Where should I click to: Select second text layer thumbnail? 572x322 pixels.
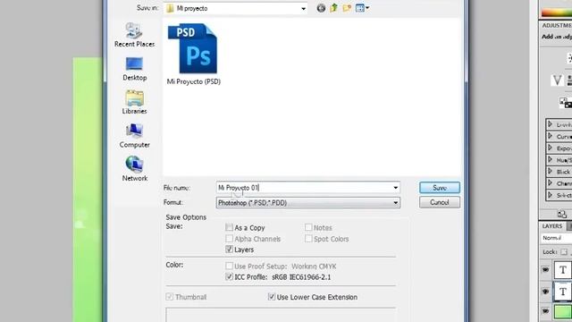pos(563,292)
